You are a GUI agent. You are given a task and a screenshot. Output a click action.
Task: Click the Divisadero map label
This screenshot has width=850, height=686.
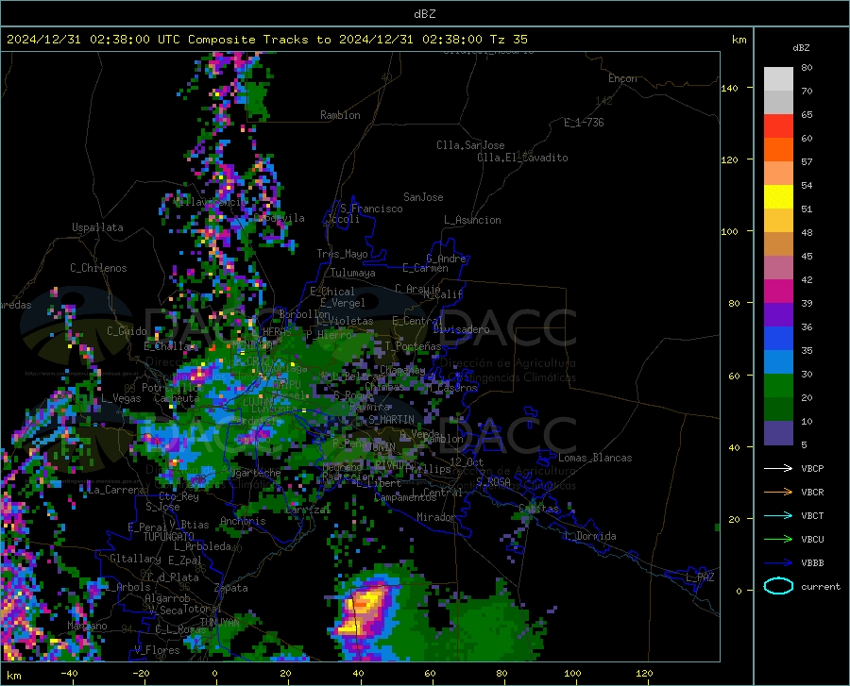461,329
